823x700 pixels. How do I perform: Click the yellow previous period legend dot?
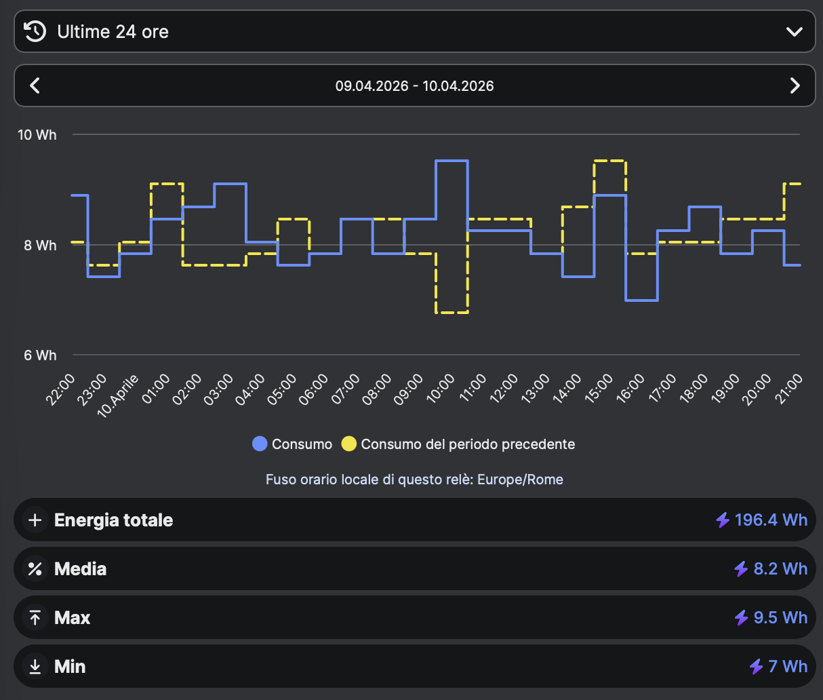point(348,444)
